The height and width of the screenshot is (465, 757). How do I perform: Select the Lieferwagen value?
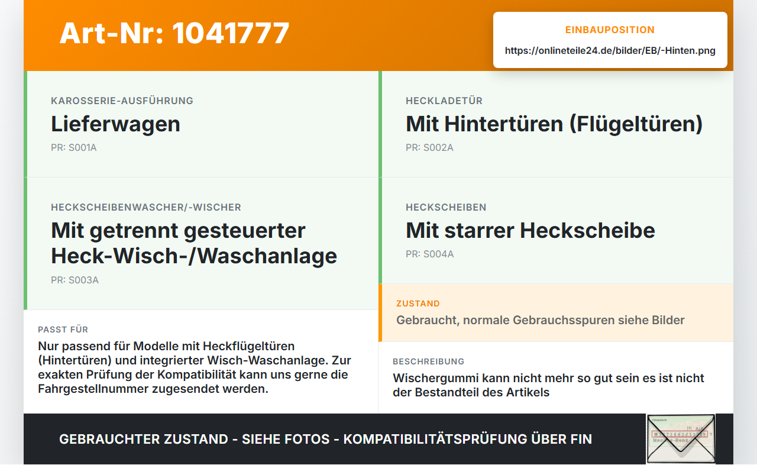pyautogui.click(x=115, y=124)
